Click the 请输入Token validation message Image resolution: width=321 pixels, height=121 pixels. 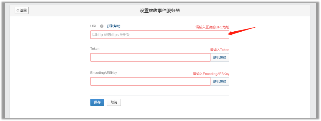220,50
